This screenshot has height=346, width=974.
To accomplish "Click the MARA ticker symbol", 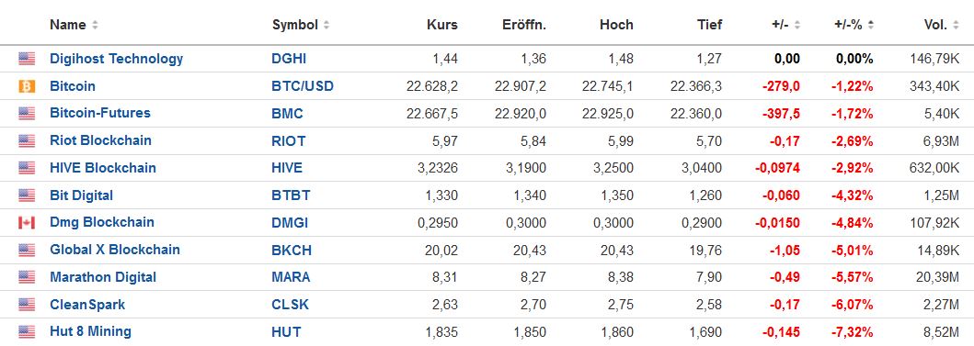I will pyautogui.click(x=291, y=277).
